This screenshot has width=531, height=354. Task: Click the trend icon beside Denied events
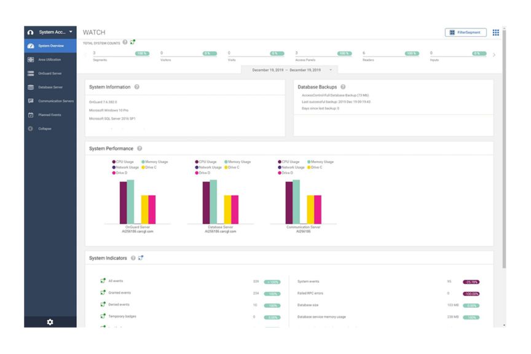pyautogui.click(x=103, y=304)
